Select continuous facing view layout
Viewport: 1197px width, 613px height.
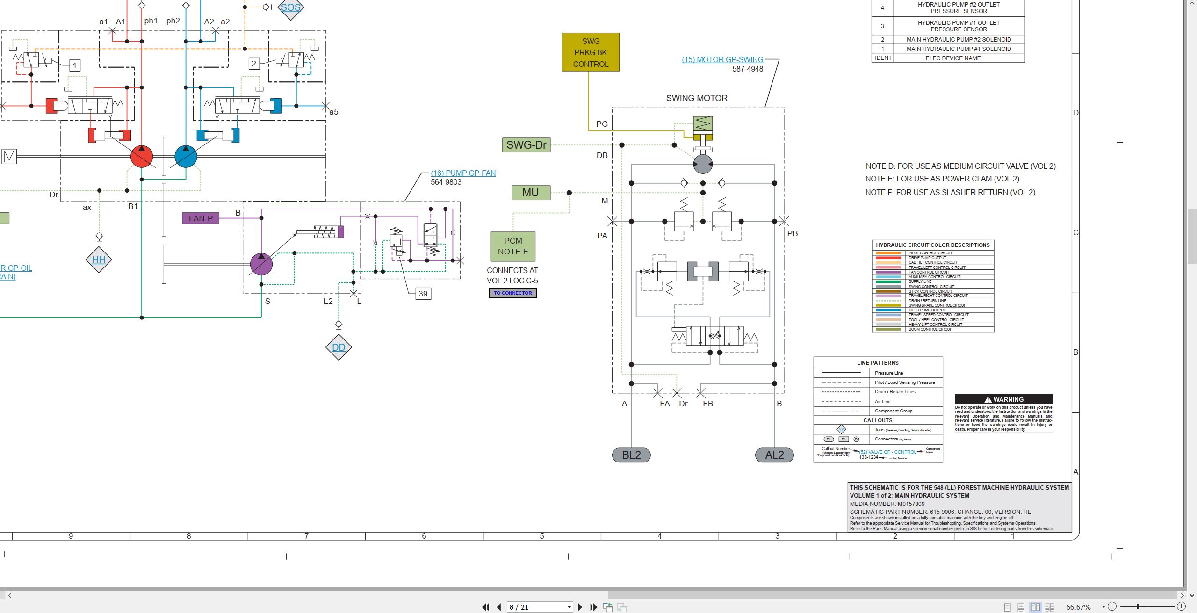tap(1049, 607)
